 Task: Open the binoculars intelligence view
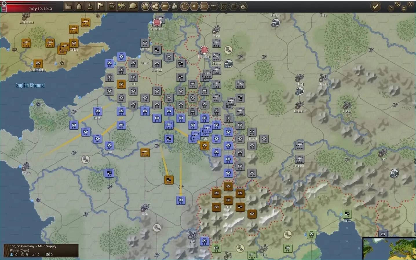click(122, 6)
